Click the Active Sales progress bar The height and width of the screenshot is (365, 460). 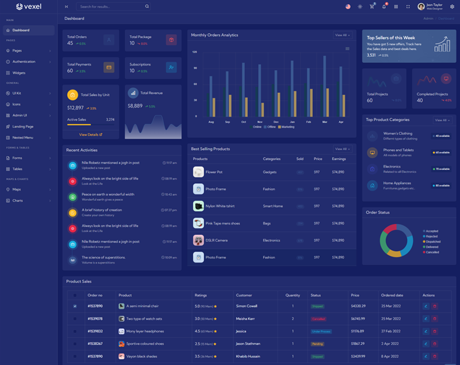pyautogui.click(x=90, y=125)
